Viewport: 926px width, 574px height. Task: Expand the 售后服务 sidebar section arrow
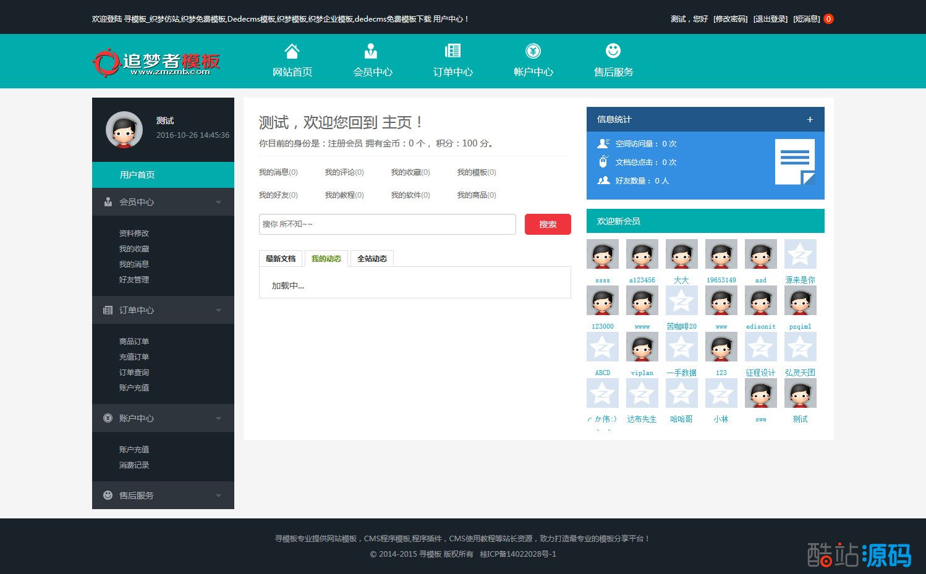coord(218,496)
